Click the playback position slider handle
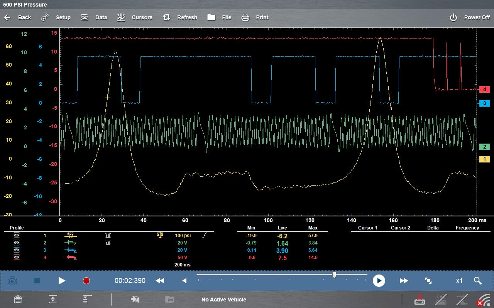The image size is (494, 308). coord(334,275)
